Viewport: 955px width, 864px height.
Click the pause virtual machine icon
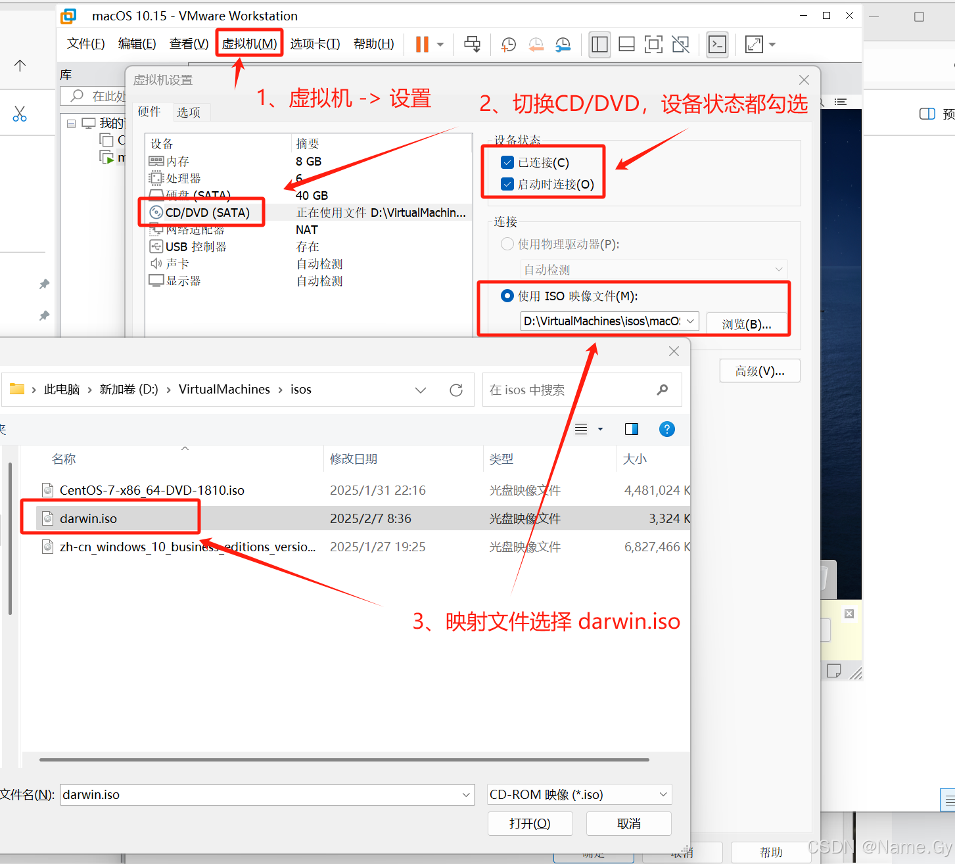point(422,44)
